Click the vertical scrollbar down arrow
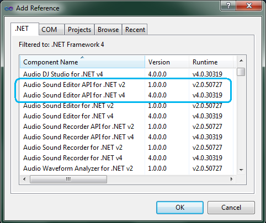Screen dimensions: 266x223 pyautogui.click(x=241, y=170)
